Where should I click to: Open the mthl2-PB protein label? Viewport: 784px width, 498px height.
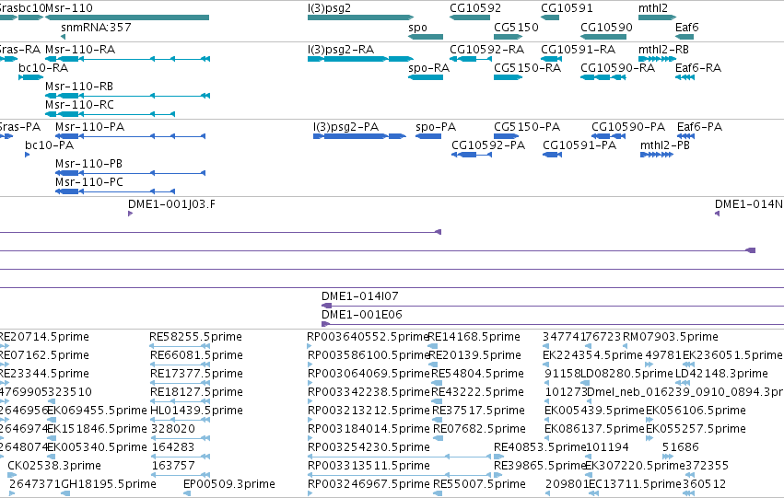(665, 145)
